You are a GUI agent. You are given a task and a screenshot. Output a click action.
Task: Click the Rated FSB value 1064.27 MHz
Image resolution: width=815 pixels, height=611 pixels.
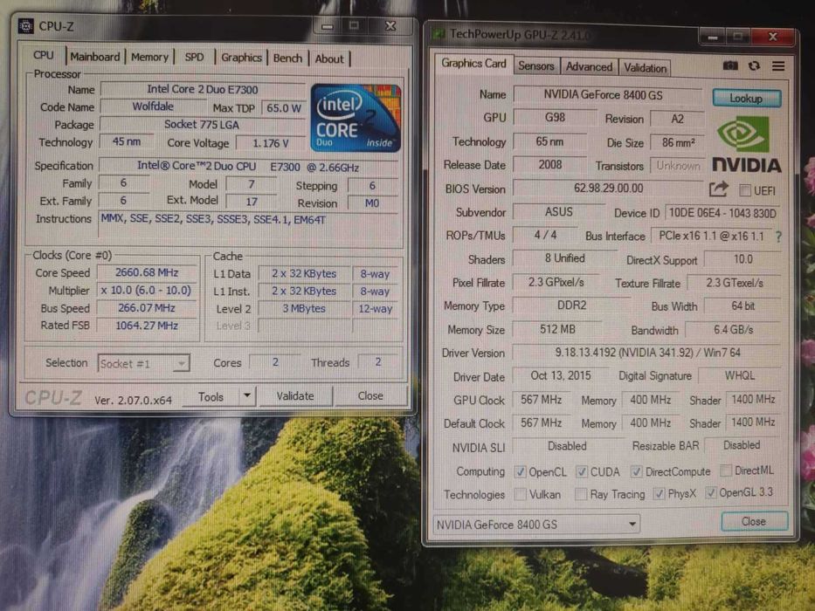[147, 326]
